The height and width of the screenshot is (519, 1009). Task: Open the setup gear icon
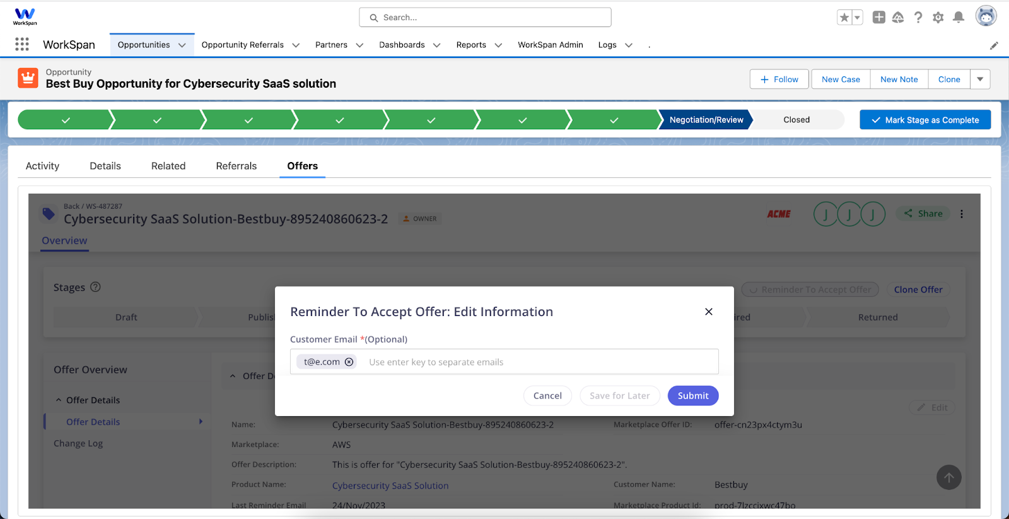coord(938,18)
